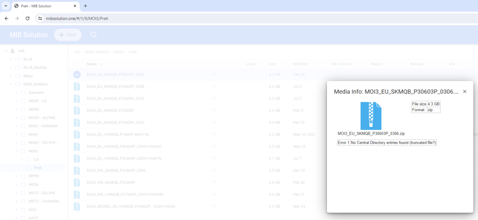Open the Maps folder in sidebar
The image size is (478, 220).
(28, 76)
